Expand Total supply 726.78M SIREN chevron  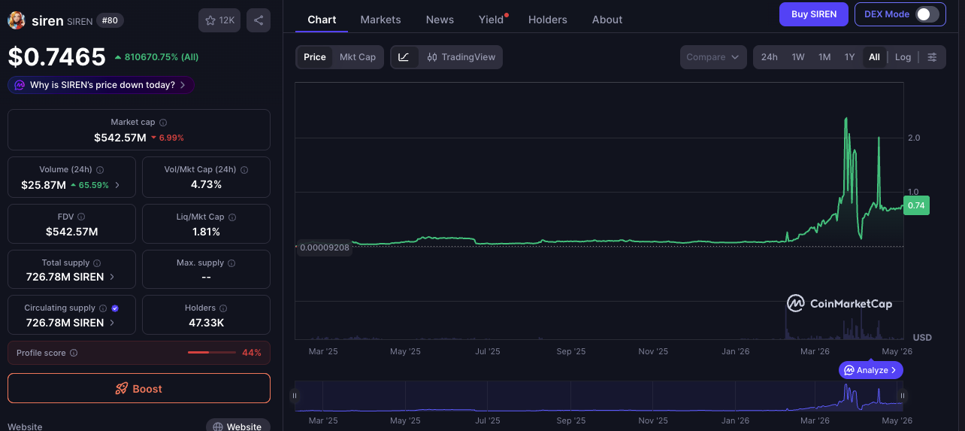coord(113,277)
